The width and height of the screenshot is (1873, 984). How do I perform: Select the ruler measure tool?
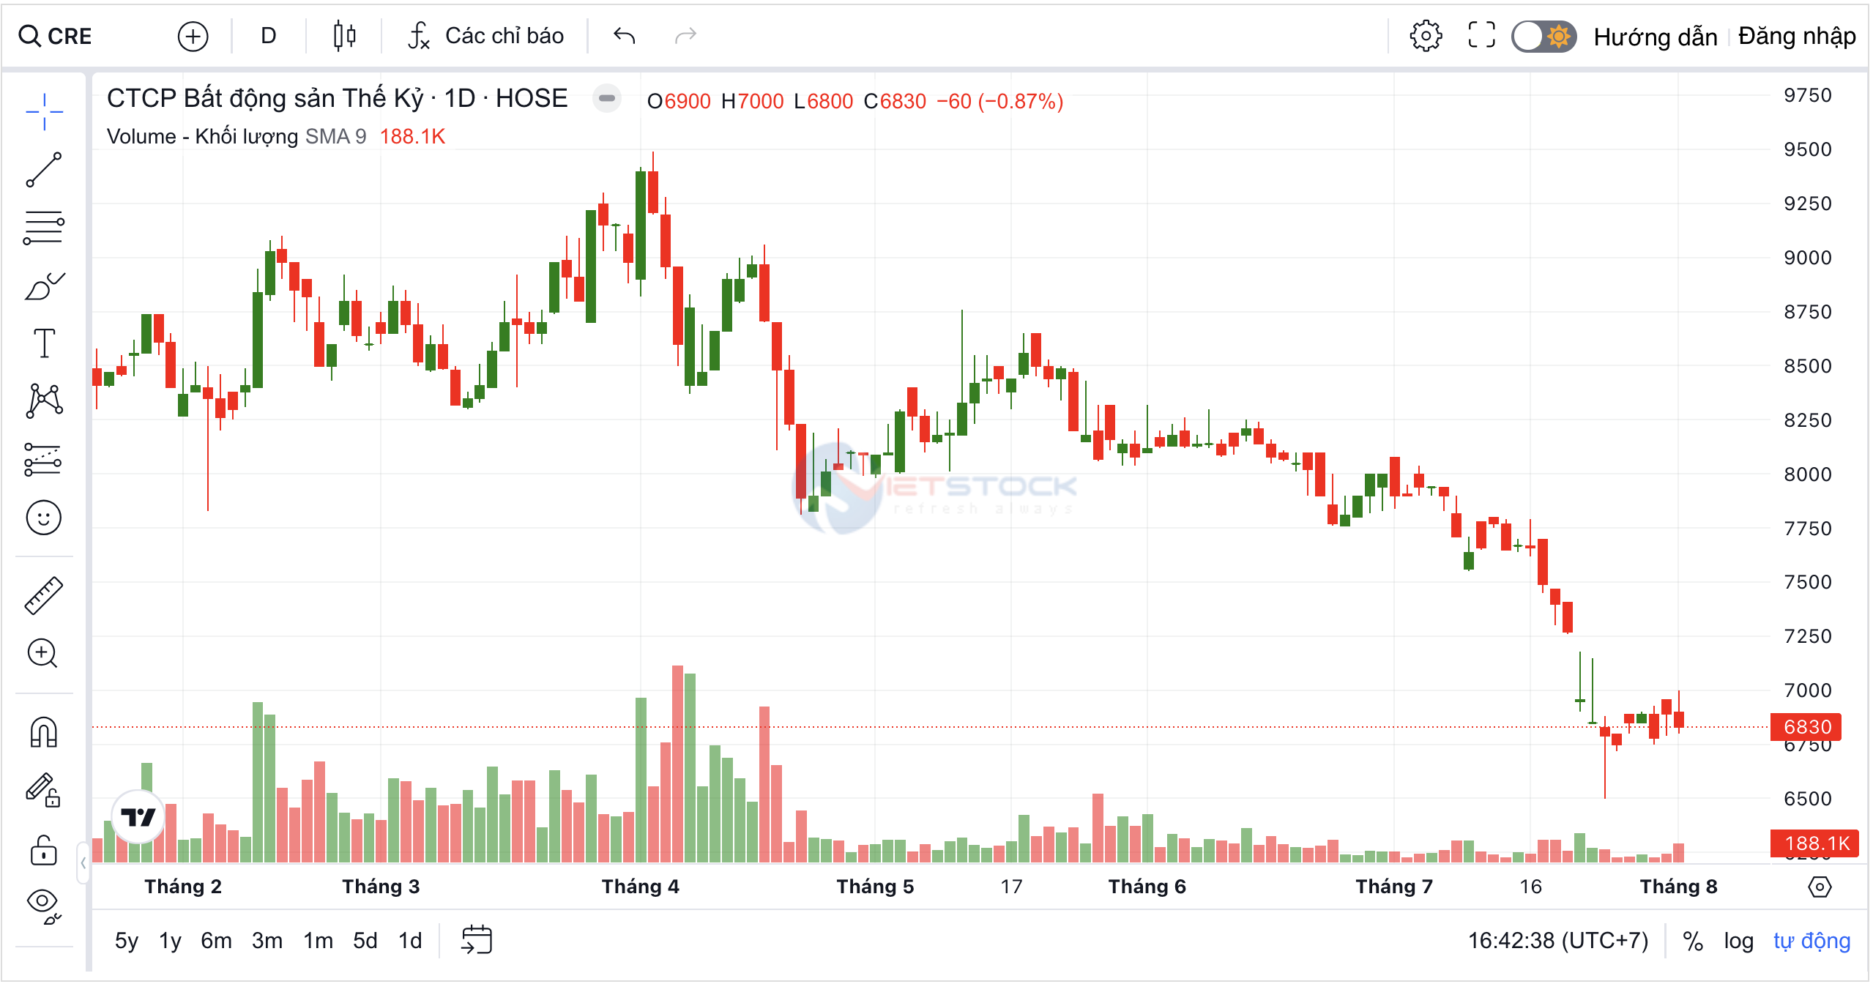point(44,595)
